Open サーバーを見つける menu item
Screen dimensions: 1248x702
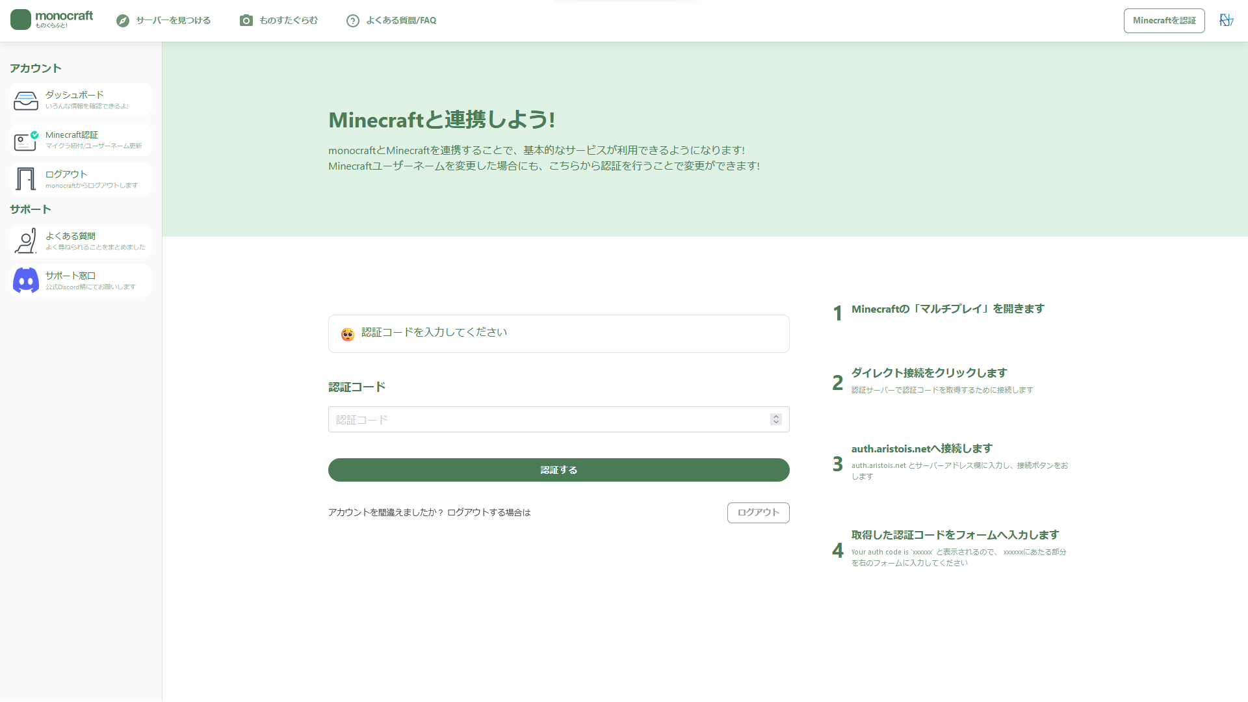pos(173,21)
